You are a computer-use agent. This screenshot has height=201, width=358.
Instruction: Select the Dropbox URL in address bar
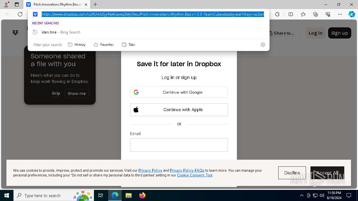153,14
